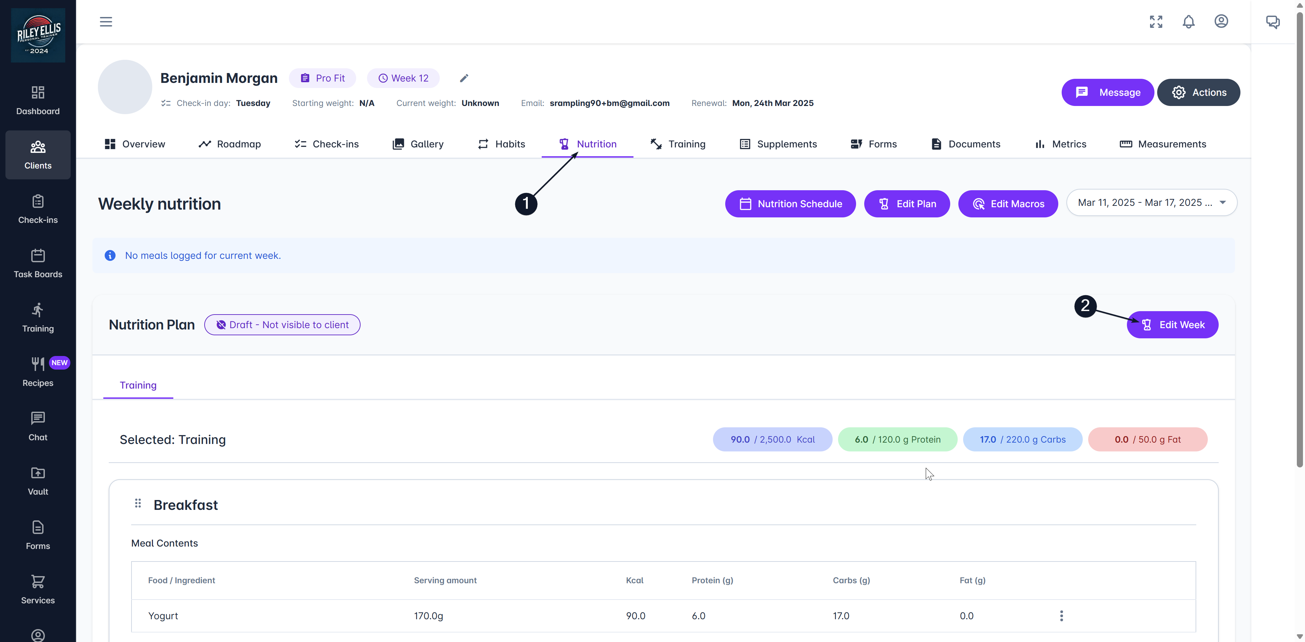The image size is (1305, 642).
Task: Open Chat in sidebar
Action: (x=38, y=426)
